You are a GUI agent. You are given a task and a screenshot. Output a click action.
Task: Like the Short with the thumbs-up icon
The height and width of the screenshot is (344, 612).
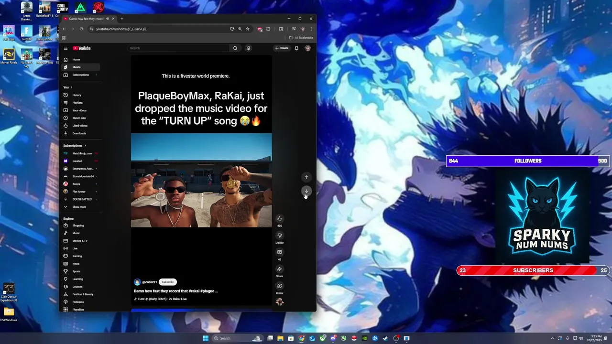click(280, 218)
